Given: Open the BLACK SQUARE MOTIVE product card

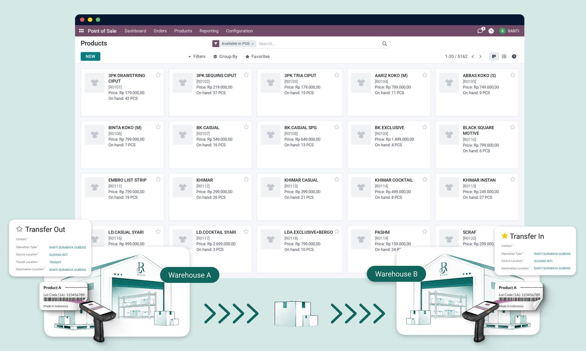Looking at the screenshot, I should click(x=477, y=145).
